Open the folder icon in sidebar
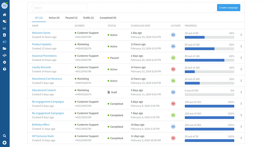This screenshot has width=264, height=147. (x=5, y=49)
